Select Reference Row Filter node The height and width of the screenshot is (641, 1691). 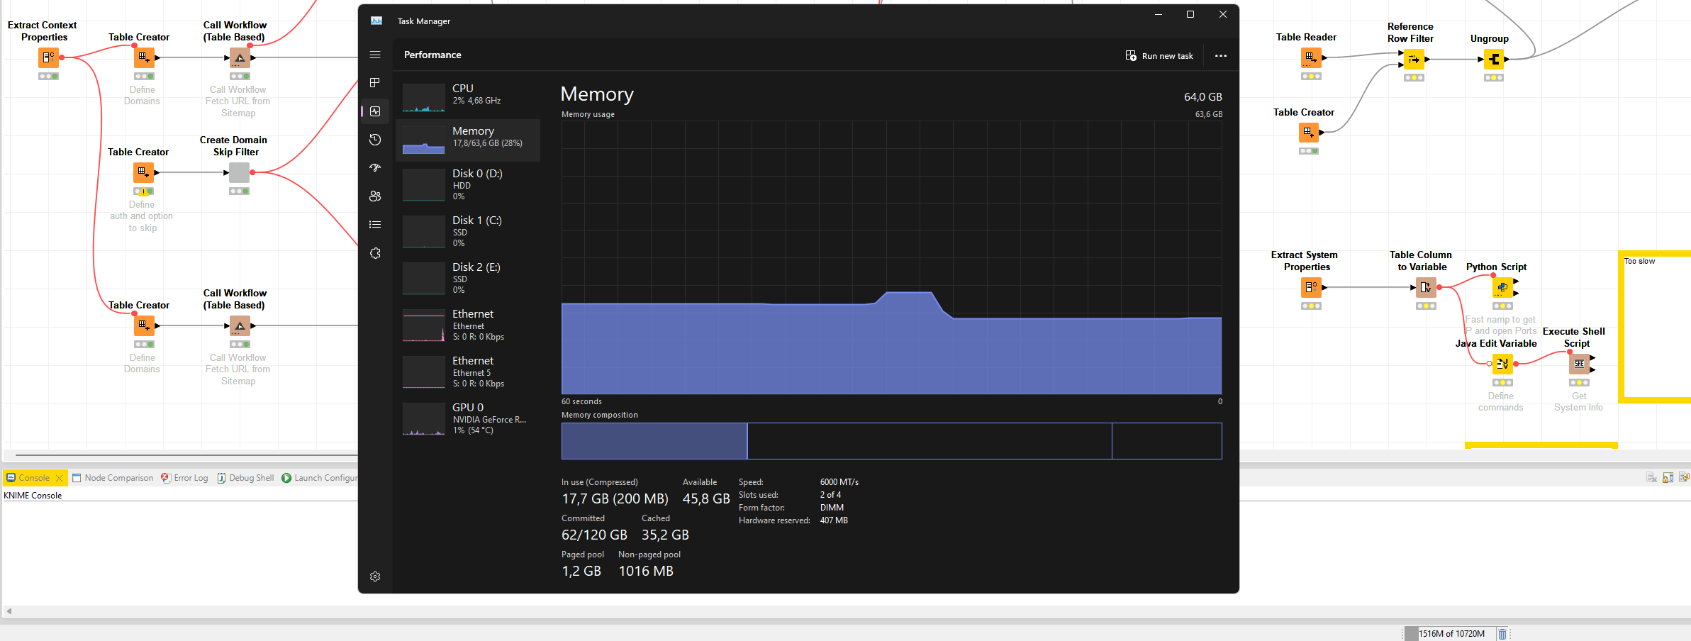pyautogui.click(x=1414, y=59)
